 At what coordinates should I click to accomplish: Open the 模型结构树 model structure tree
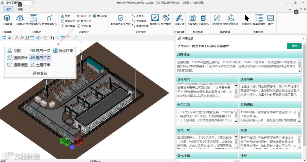click(x=259, y=20)
